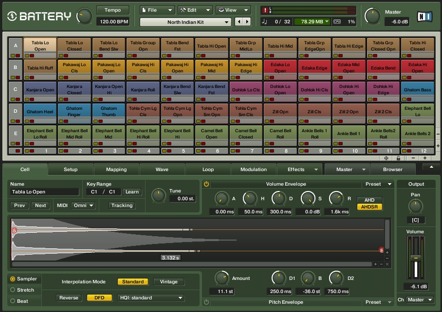The height and width of the screenshot is (312, 442).
Task: Click the voice count note icon
Action: click(265, 22)
